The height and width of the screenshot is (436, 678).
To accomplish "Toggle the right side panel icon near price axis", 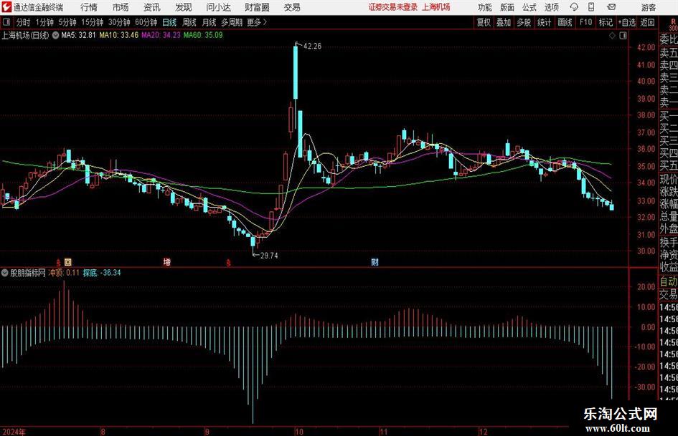I will pos(623,36).
